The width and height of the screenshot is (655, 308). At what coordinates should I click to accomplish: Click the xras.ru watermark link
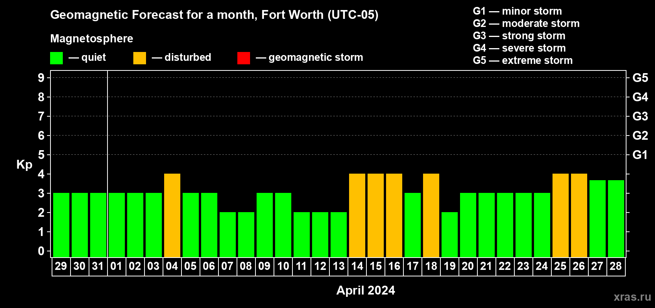pos(632,297)
